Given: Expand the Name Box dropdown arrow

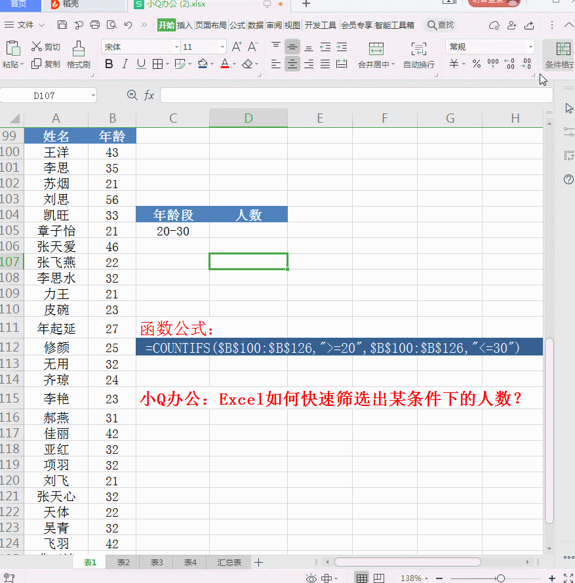Looking at the screenshot, I should [93, 96].
